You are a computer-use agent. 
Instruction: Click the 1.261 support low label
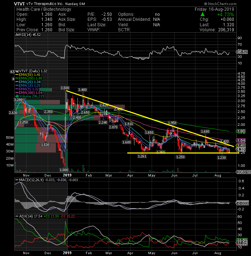pyautogui.click(x=142, y=156)
